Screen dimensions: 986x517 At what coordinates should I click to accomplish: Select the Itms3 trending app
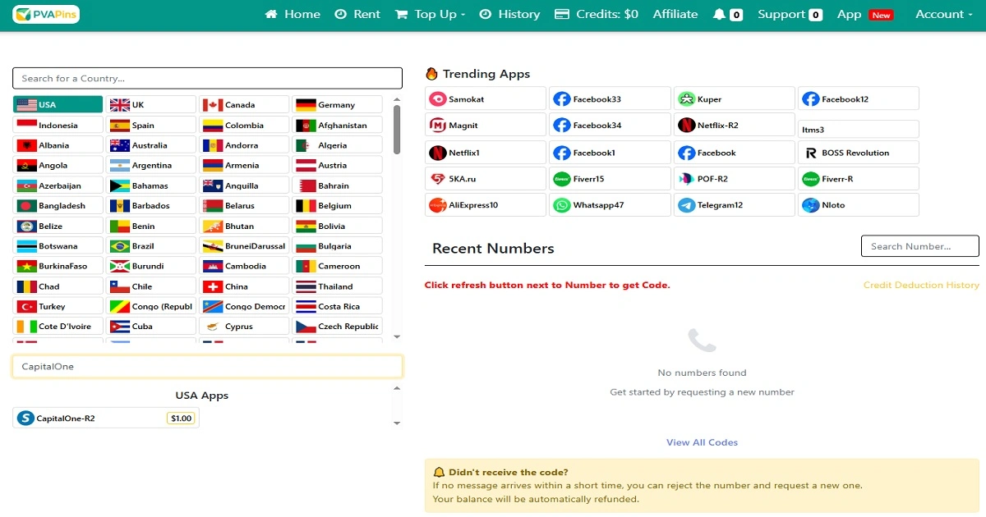click(859, 129)
